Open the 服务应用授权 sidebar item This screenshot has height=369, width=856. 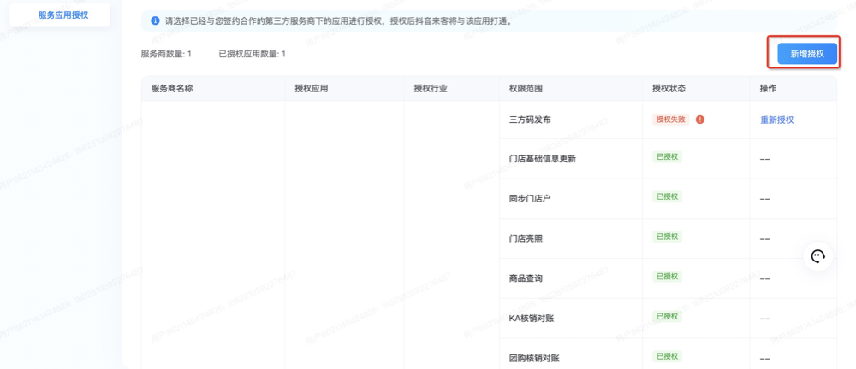60,15
